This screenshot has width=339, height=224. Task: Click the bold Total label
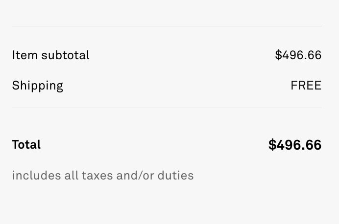pyautogui.click(x=26, y=144)
